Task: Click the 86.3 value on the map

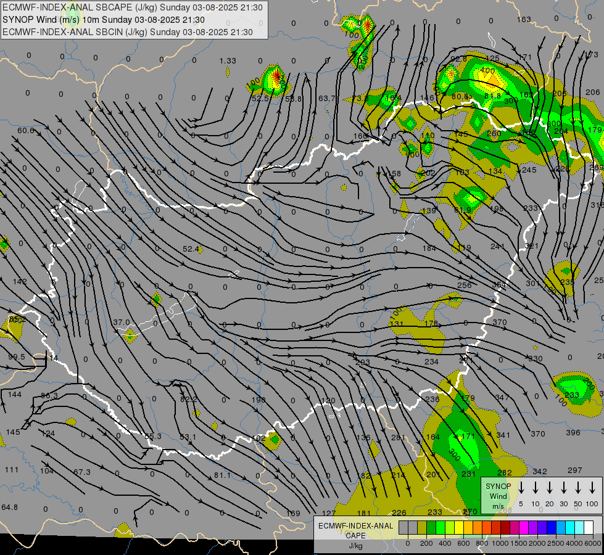Action: [x=49, y=396]
